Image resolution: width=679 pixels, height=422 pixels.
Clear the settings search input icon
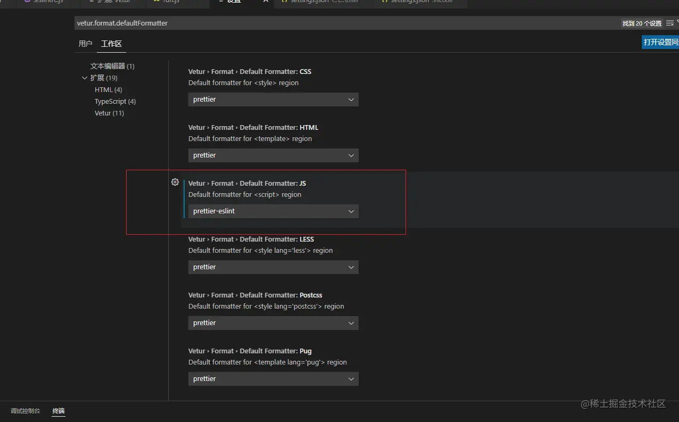[x=670, y=23]
